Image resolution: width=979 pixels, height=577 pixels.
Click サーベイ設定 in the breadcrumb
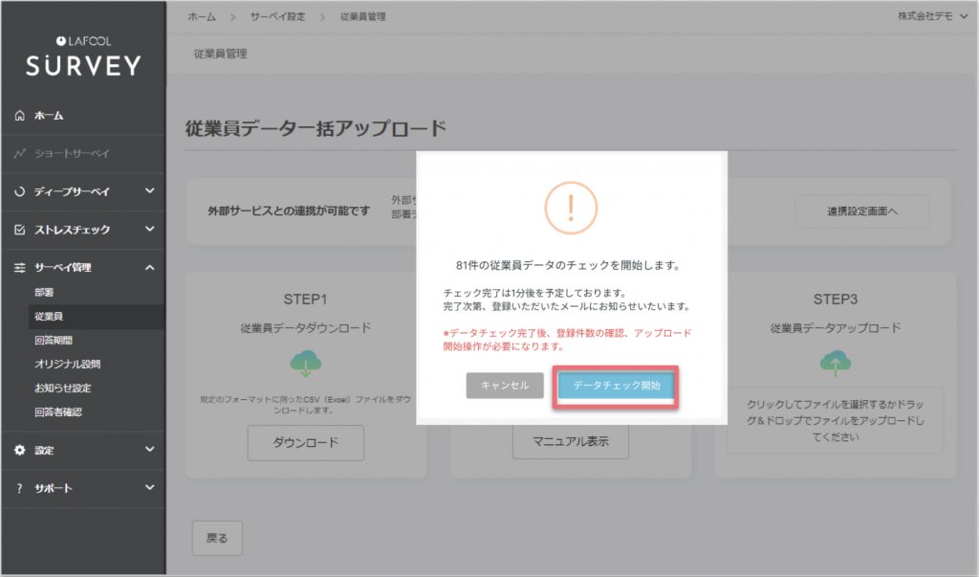pyautogui.click(x=278, y=17)
